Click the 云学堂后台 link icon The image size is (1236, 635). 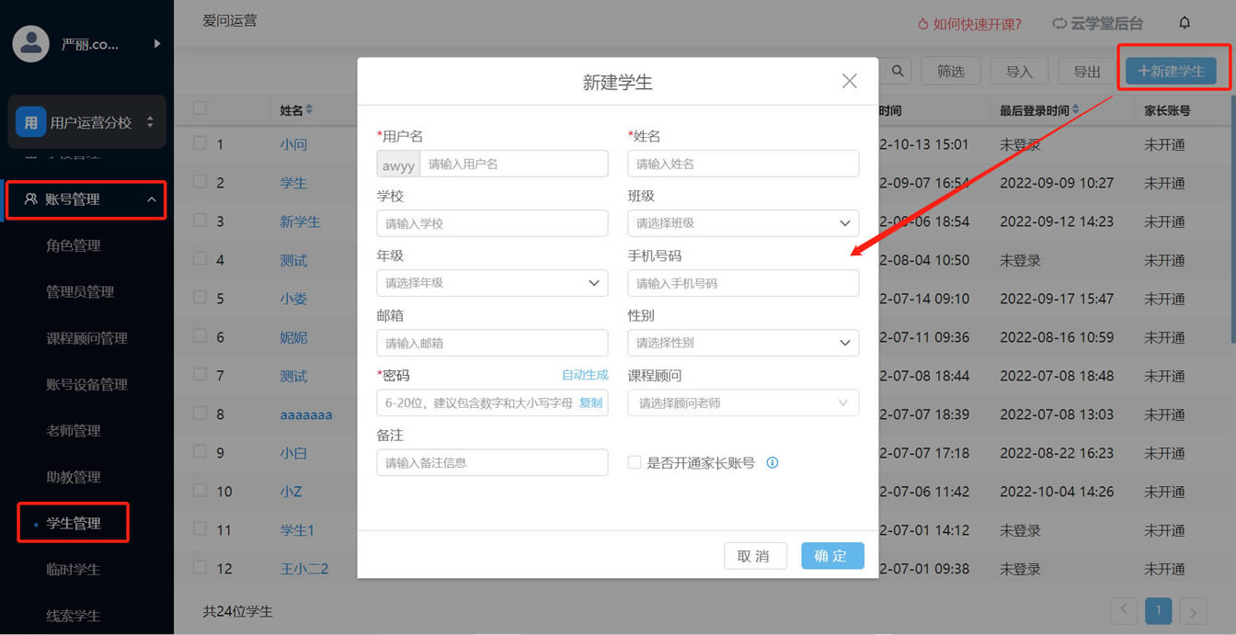tap(1059, 24)
